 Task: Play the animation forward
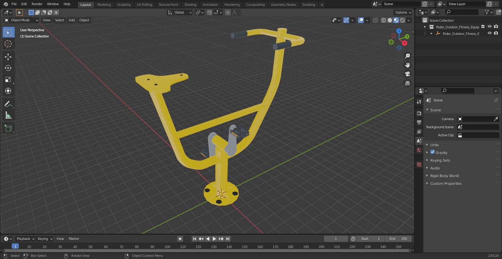coord(214,239)
